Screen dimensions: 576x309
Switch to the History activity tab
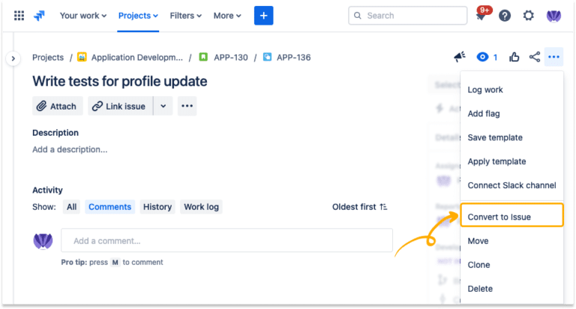(157, 207)
